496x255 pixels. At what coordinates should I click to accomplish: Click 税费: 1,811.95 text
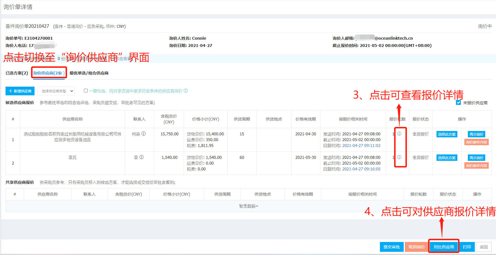(x=200, y=145)
